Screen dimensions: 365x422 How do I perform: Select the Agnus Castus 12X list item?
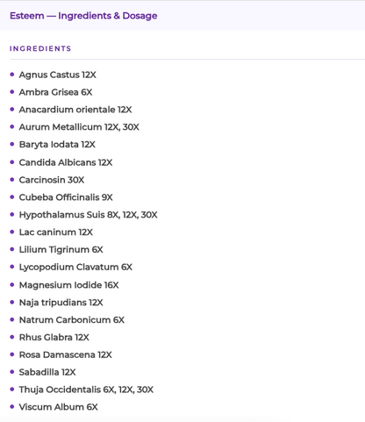point(58,75)
